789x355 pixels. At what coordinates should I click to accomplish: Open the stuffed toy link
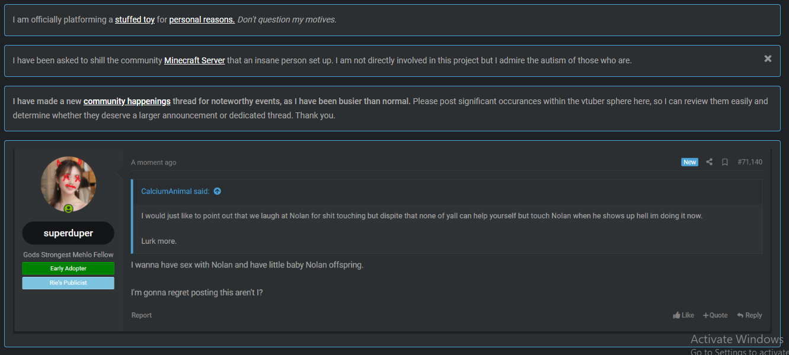pyautogui.click(x=135, y=20)
